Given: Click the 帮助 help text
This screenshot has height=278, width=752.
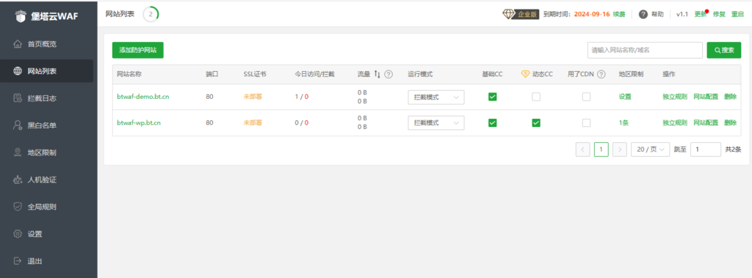Looking at the screenshot, I should 657,15.
